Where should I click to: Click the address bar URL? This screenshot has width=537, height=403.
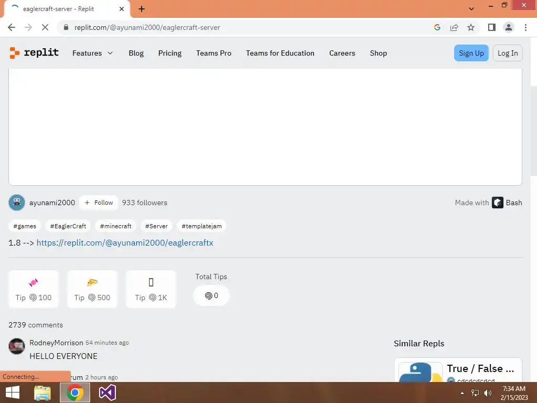coord(147,27)
